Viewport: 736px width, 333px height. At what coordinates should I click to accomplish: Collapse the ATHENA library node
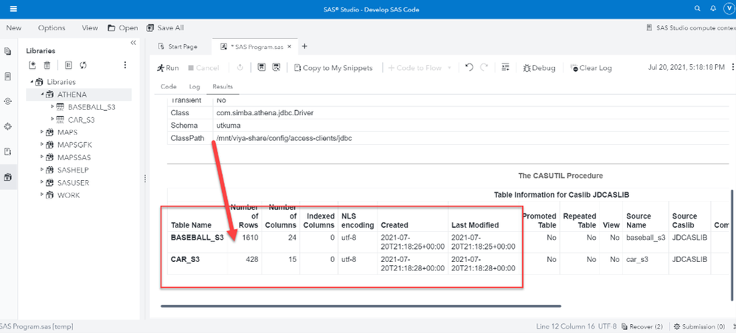click(x=42, y=95)
